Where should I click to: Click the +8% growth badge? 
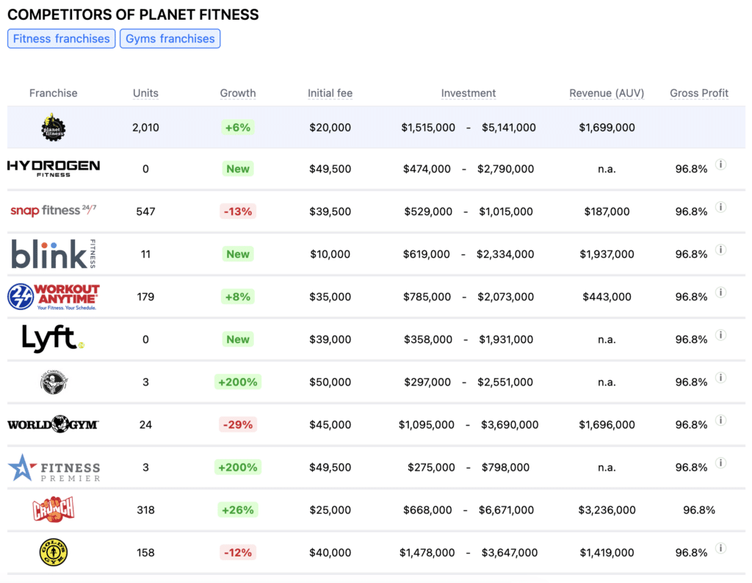(238, 297)
